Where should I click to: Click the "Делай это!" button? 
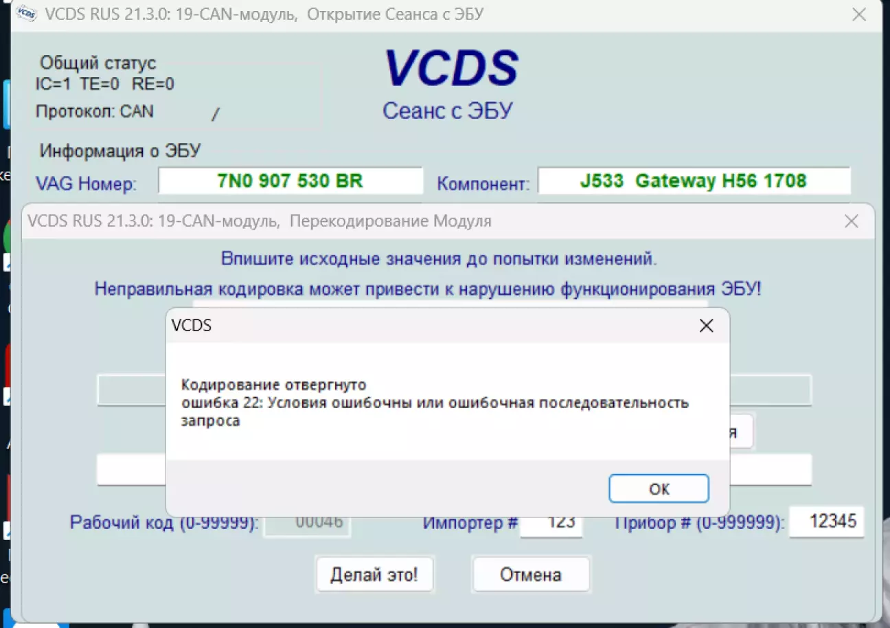coord(374,574)
